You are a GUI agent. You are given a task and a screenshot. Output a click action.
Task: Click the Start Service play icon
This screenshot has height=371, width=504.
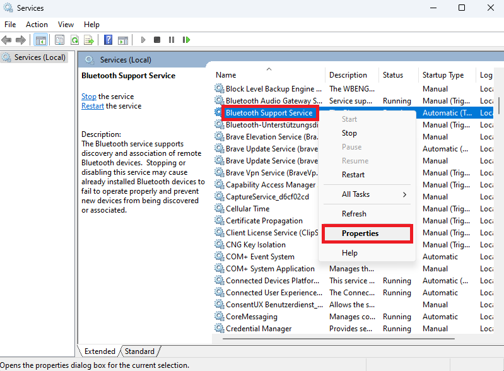pyautogui.click(x=143, y=40)
